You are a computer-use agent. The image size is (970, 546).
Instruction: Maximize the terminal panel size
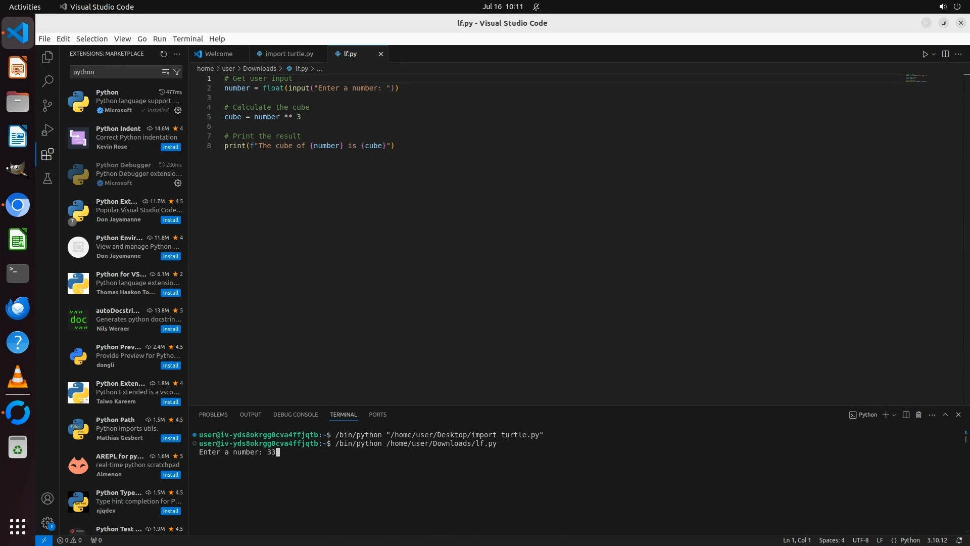(945, 415)
